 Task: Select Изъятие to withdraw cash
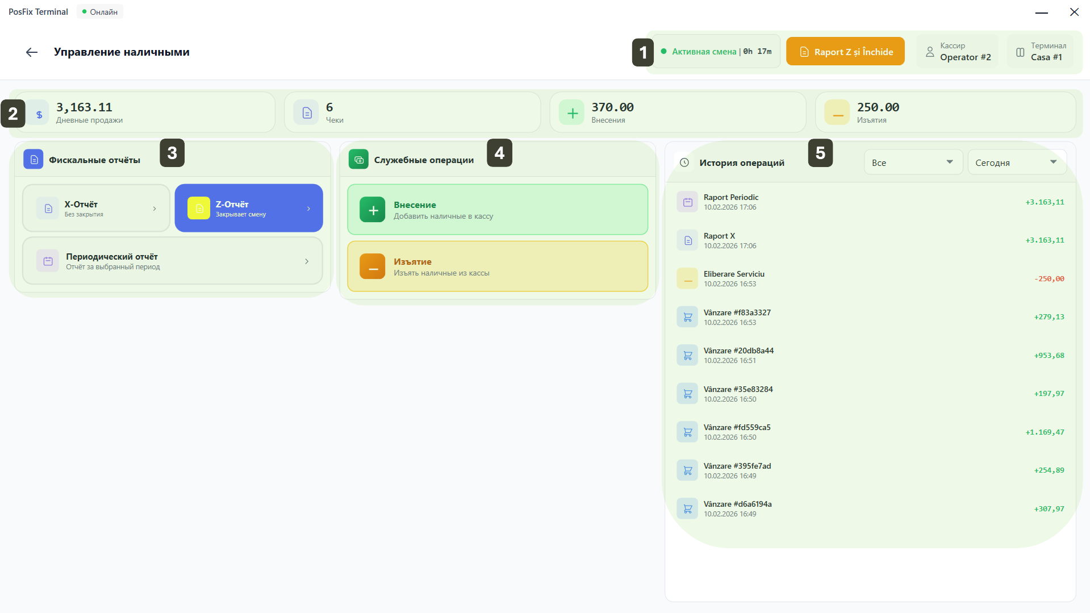point(497,266)
